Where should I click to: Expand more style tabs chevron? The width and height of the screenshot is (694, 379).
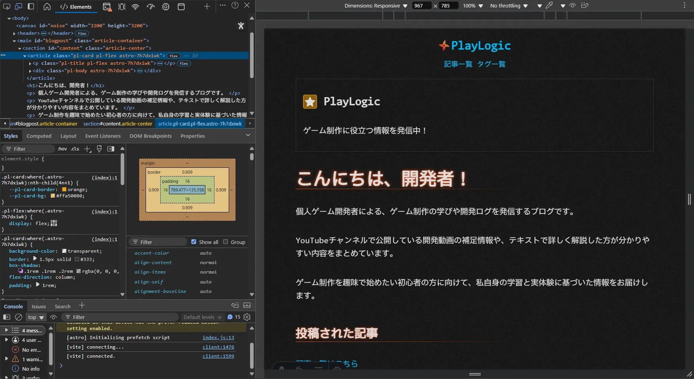[248, 135]
